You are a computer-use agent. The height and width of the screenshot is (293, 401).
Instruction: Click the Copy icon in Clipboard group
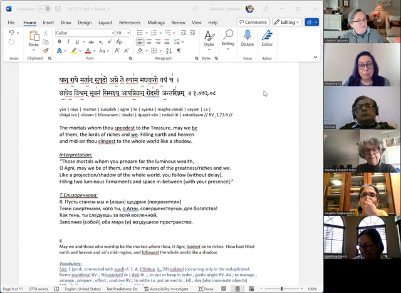coord(46,42)
